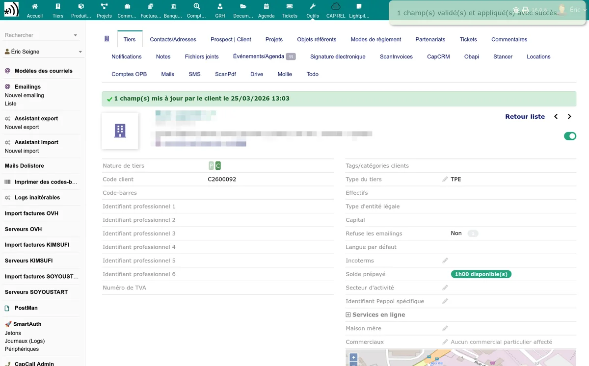Screen dimensions: 589x366
Task: Click the 1h00 disponible(s) prepaid badge
Action: (x=481, y=274)
